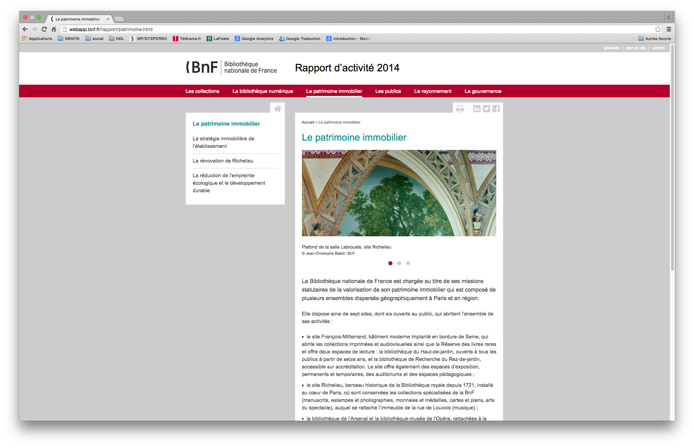
Task: Open the NDL bookmarks folder
Action: (x=116, y=39)
